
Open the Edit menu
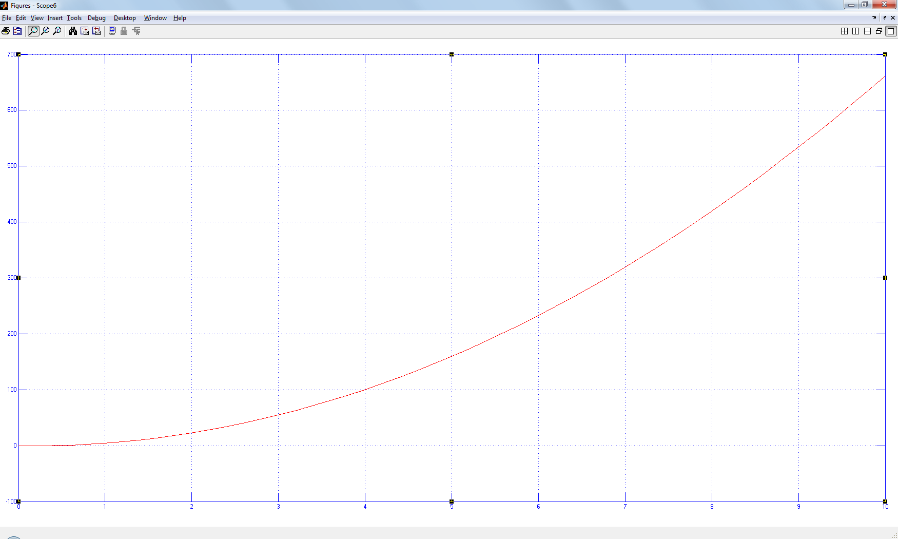coord(21,18)
